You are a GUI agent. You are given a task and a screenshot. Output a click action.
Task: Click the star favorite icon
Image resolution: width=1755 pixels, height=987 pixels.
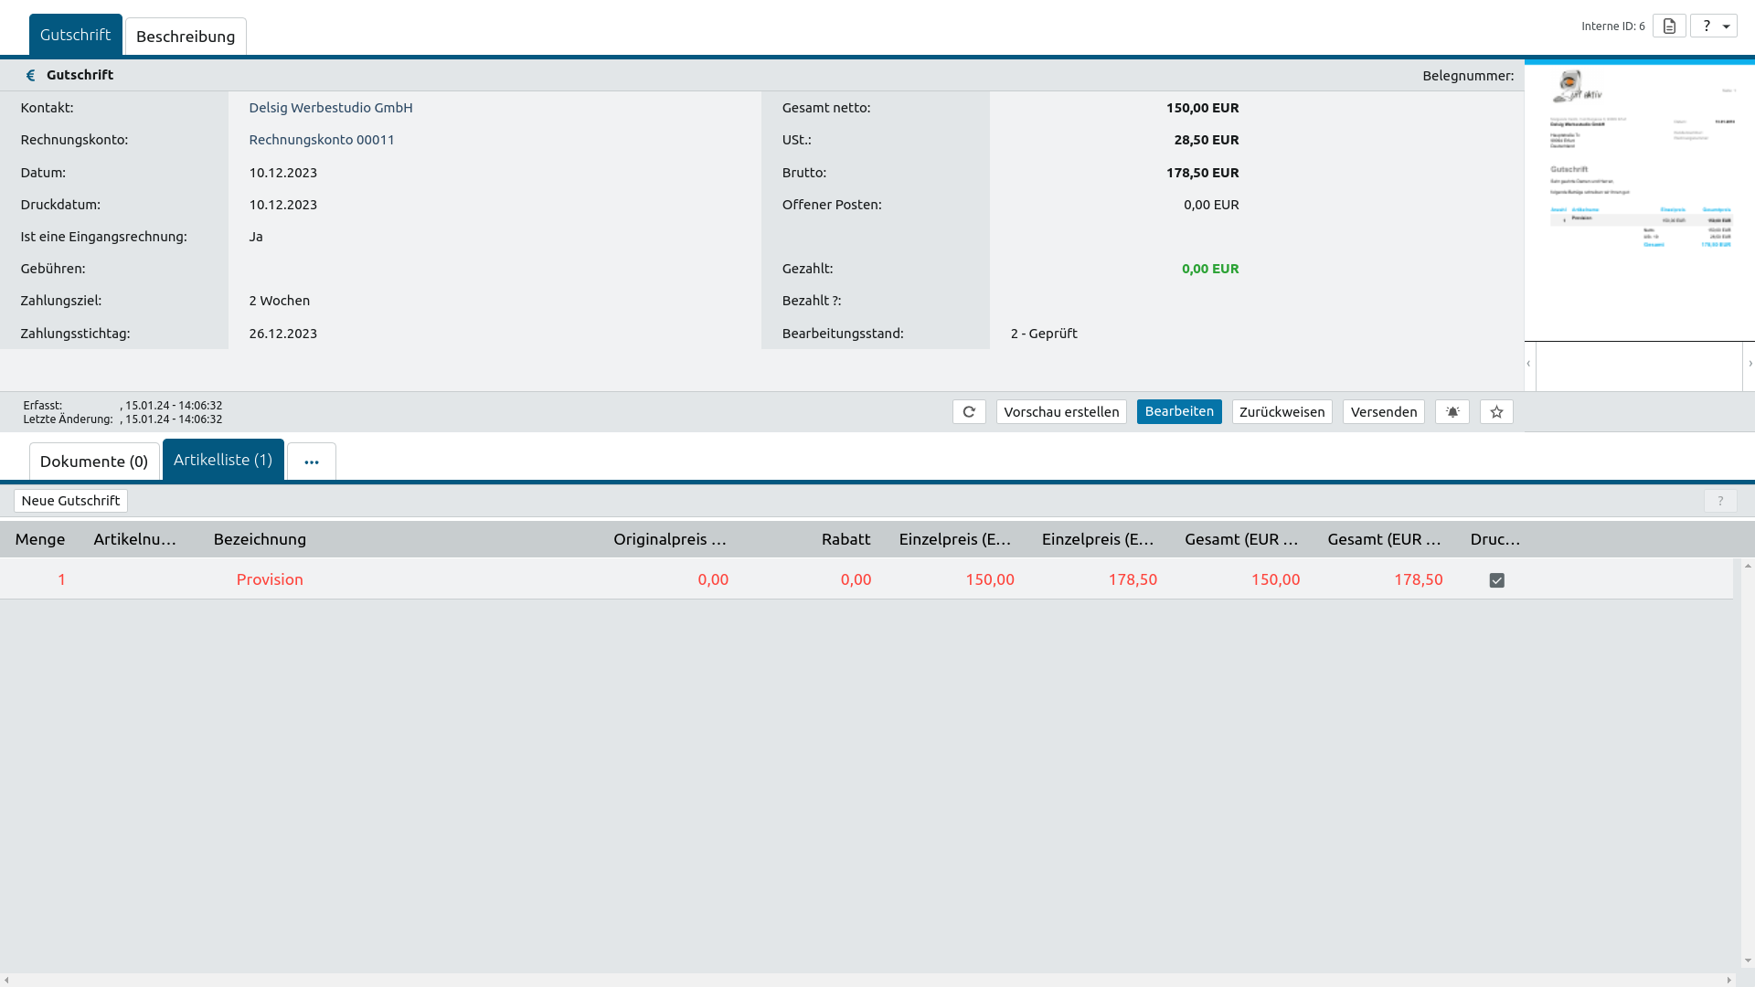tap(1496, 412)
